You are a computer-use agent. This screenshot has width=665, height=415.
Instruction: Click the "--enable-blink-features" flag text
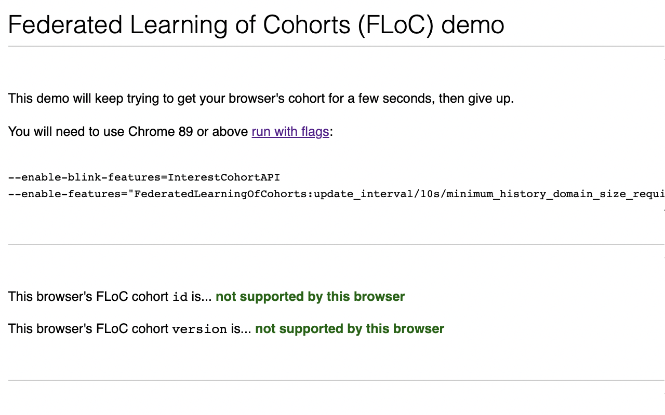86,177
